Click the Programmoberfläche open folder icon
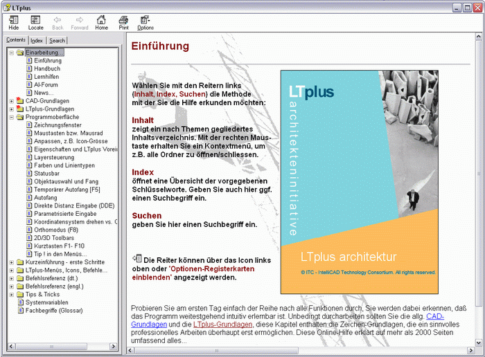The width and height of the screenshot is (485, 357). [20, 117]
